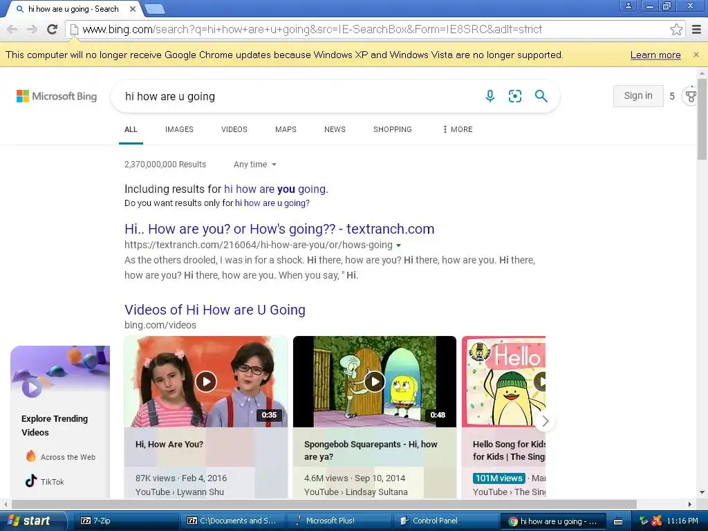Click the Across the Web flame icon
Viewport: 708px width, 531px height.
(x=30, y=456)
